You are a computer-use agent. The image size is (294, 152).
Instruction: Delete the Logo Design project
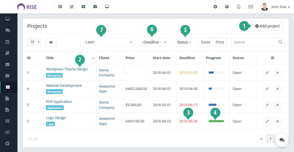277,121
